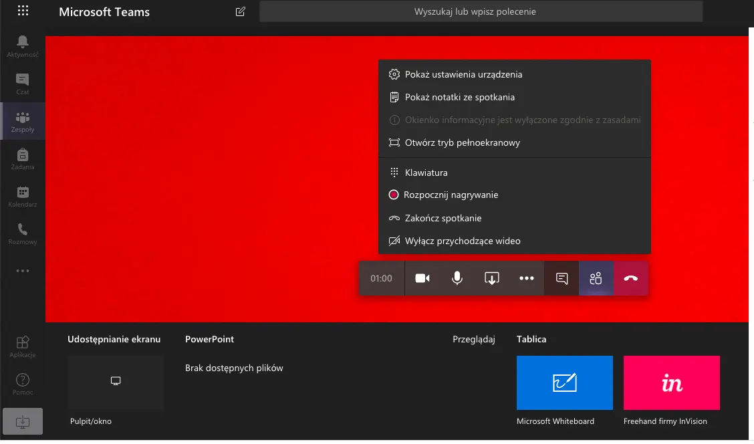Close the more actions ellipsis menu

(x=527, y=278)
